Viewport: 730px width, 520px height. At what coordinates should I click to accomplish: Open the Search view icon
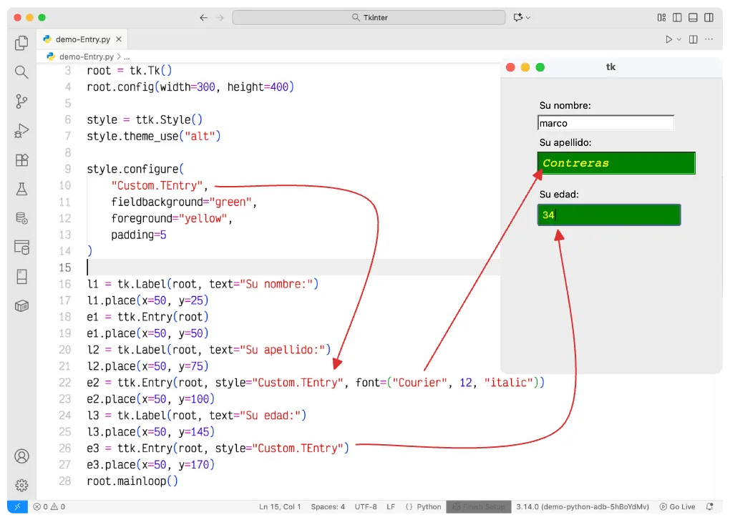[x=21, y=72]
